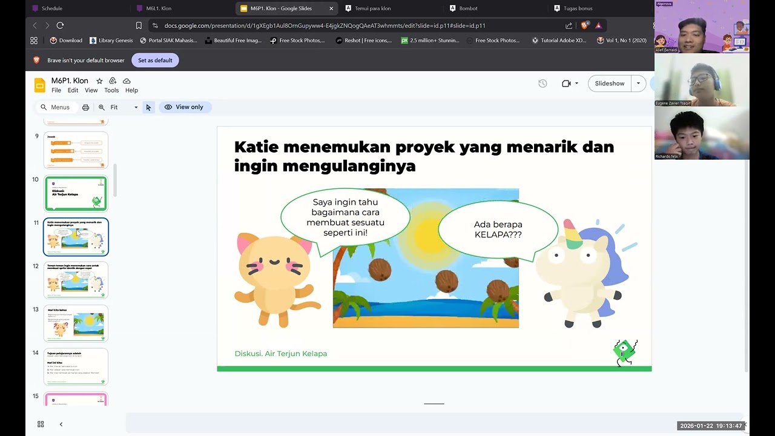Click the camera meet icon

tap(566, 84)
